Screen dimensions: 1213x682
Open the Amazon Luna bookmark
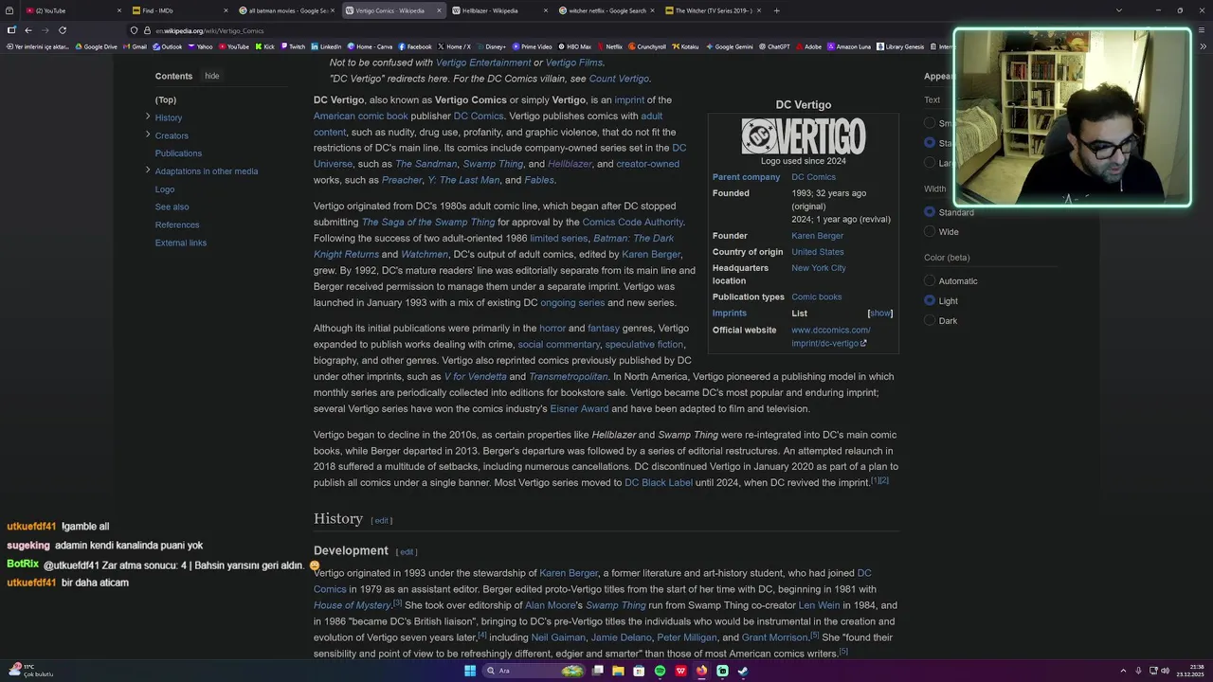tap(848, 46)
